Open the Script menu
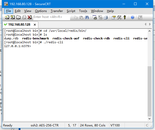155x130 pixels. point(71,11)
